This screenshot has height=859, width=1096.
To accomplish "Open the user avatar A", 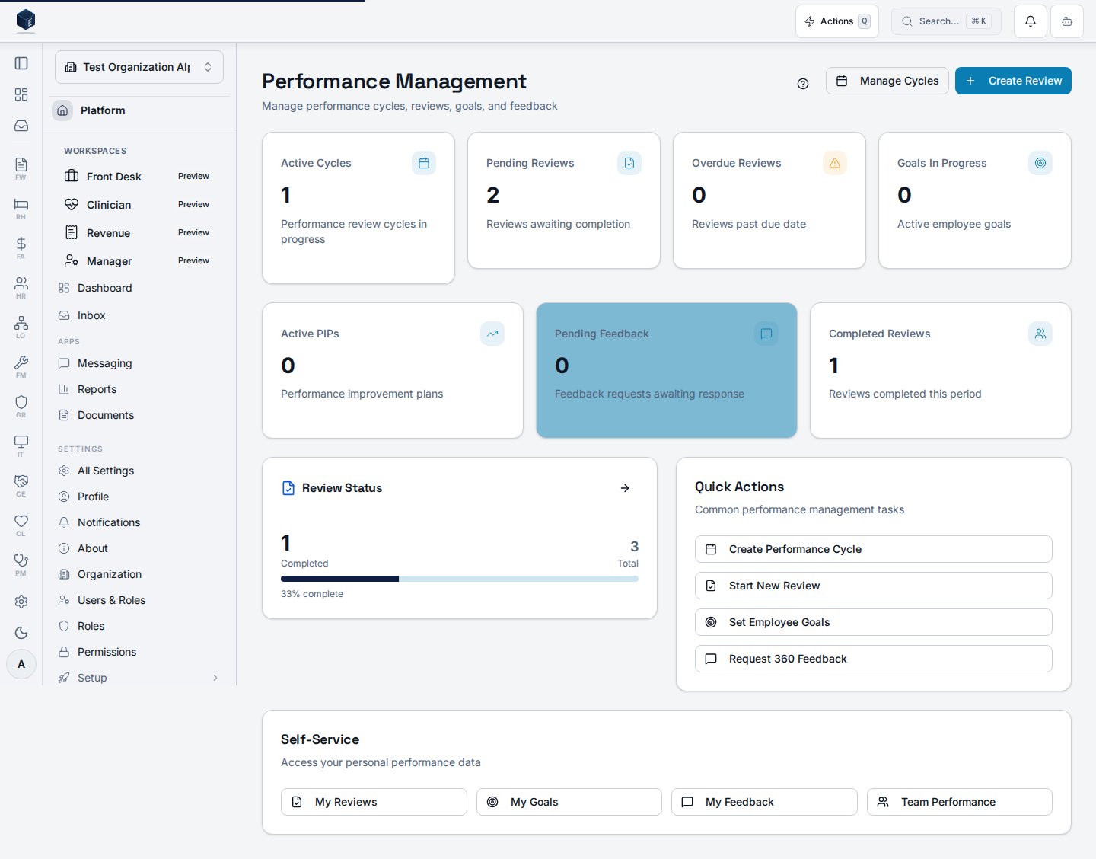I will (x=21, y=664).
